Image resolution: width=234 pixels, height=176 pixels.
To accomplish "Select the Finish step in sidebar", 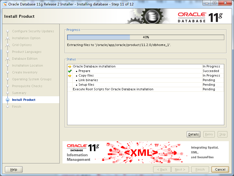I will point(17,107).
